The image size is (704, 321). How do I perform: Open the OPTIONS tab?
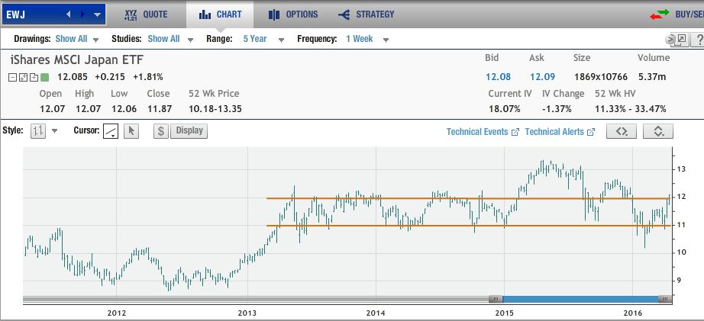click(293, 14)
